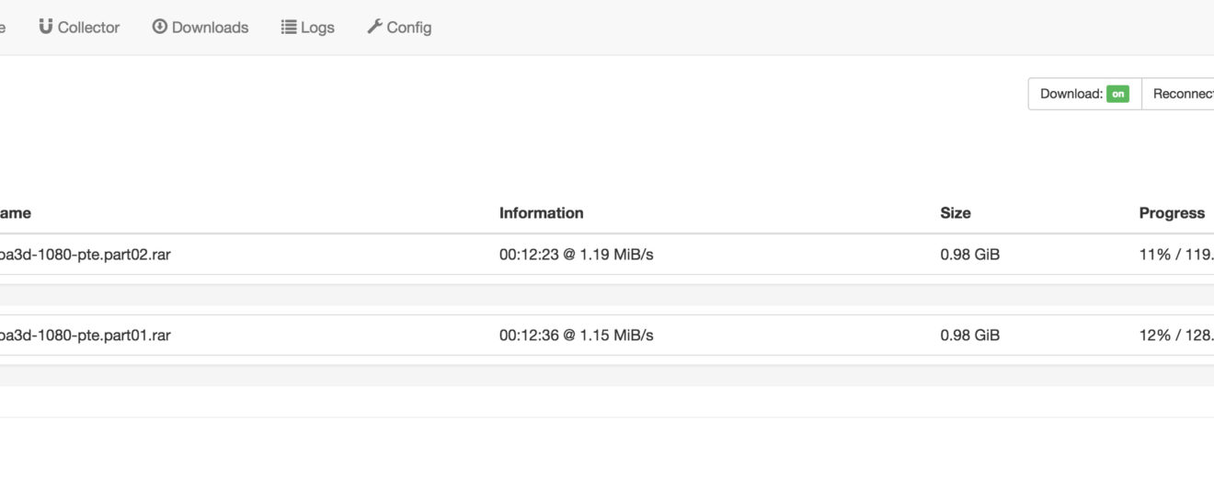Open the Logs tab label
The width and height of the screenshot is (1214, 478).
(317, 28)
